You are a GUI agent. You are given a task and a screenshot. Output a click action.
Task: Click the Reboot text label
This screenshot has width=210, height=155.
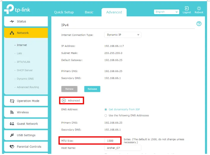[199, 12]
